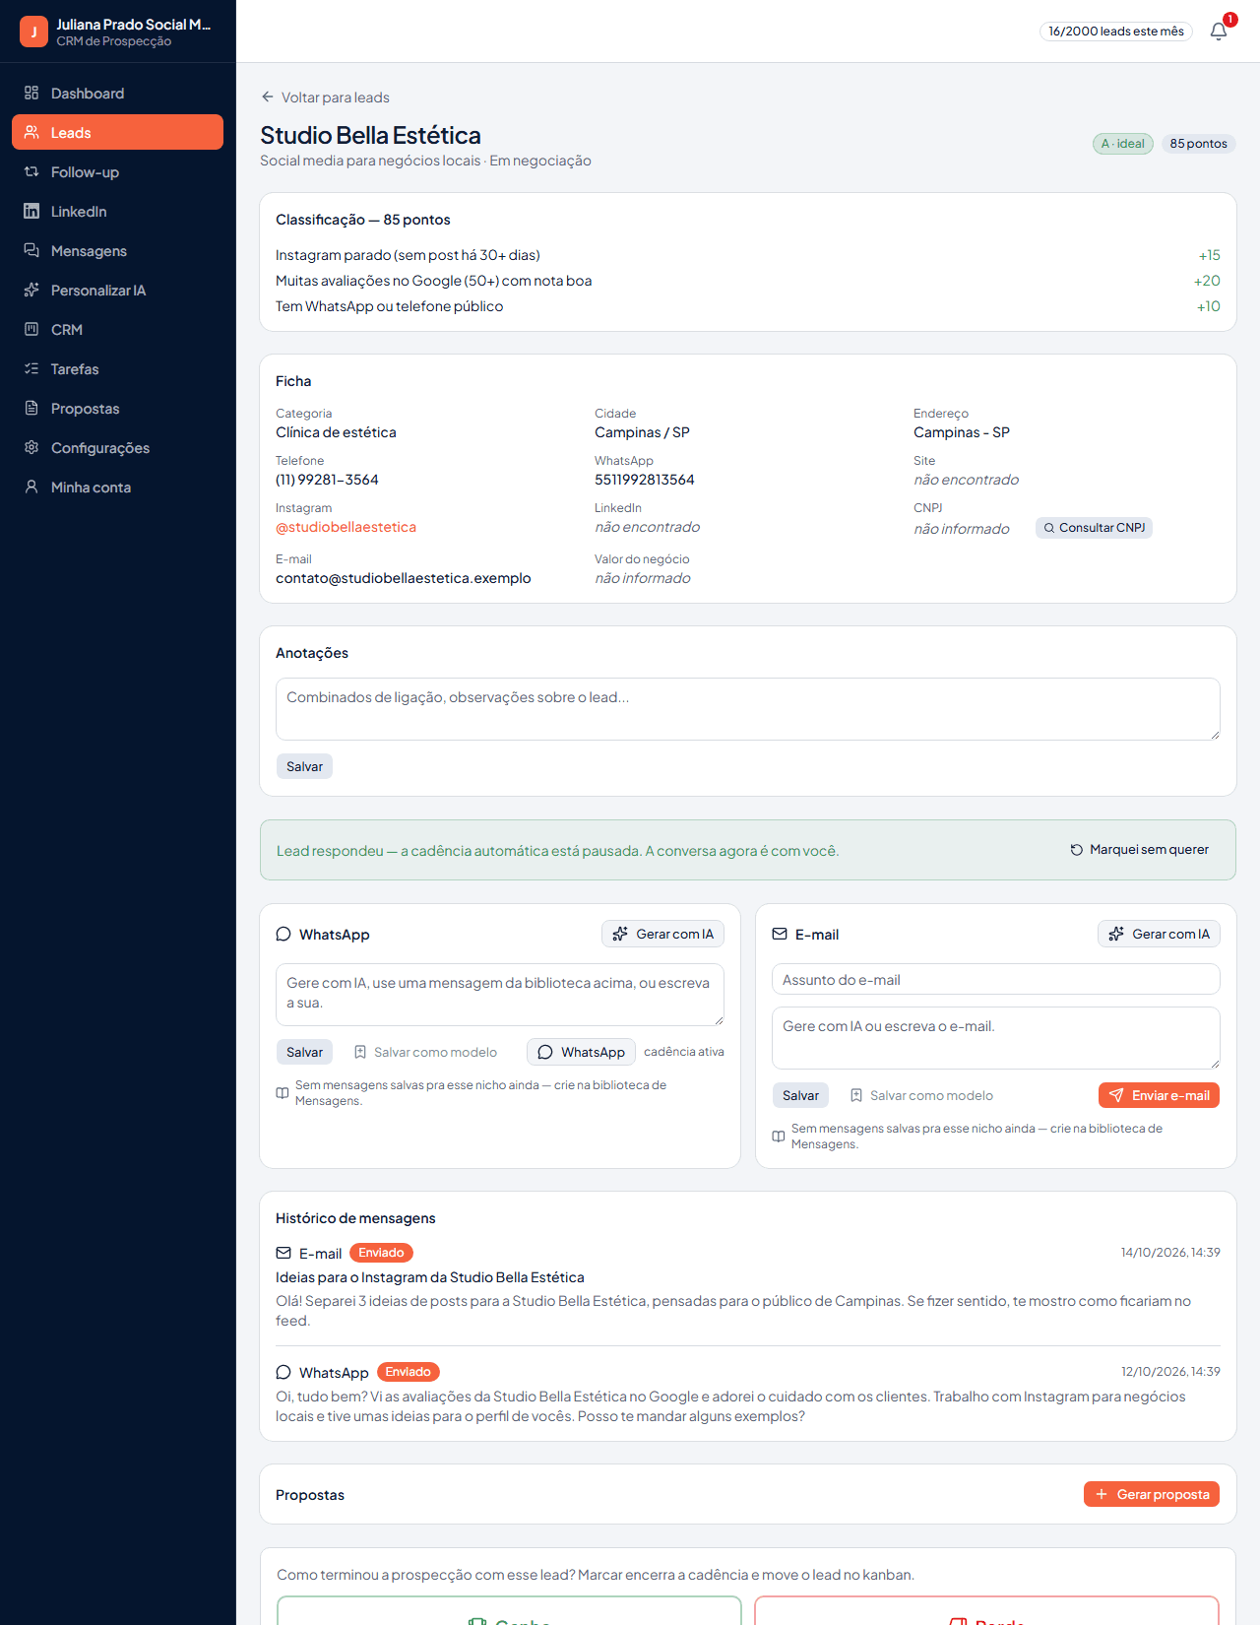Click the Minha conta person icon

point(31,487)
